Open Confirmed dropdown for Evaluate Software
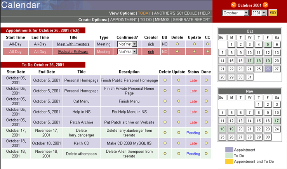Screen dimensions: 287x169 [x=127, y=52]
